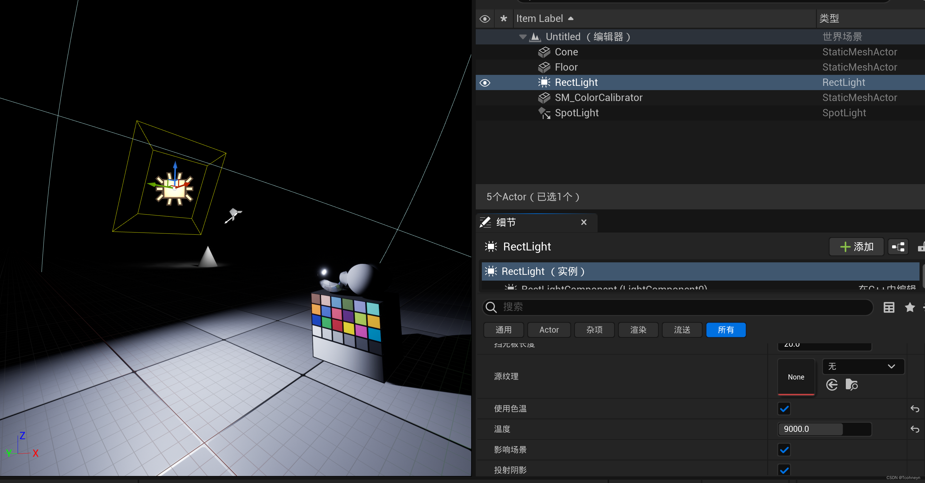Select the SpotLight row in outliner
The width and height of the screenshot is (925, 483).
point(700,113)
